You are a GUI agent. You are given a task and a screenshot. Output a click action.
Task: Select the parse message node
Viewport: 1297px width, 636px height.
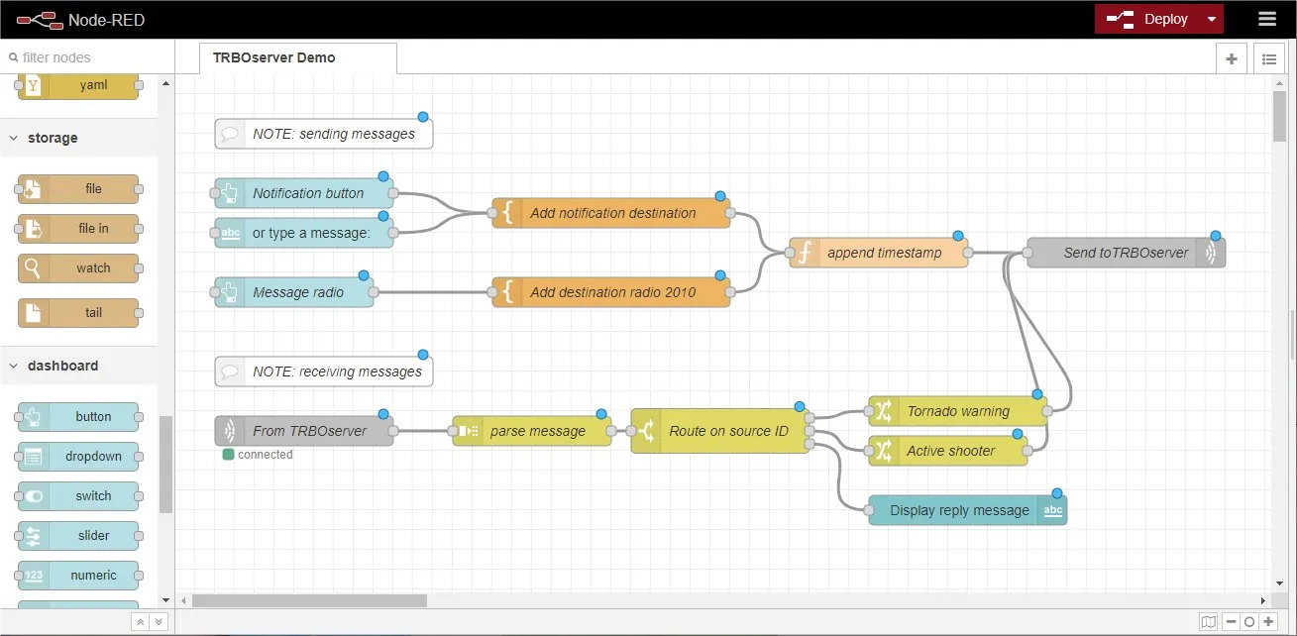click(x=532, y=431)
